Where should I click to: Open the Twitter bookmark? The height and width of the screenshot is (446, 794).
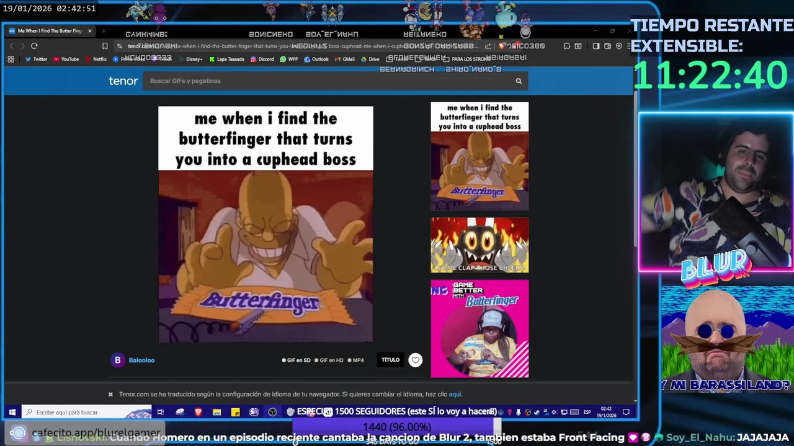[36, 59]
